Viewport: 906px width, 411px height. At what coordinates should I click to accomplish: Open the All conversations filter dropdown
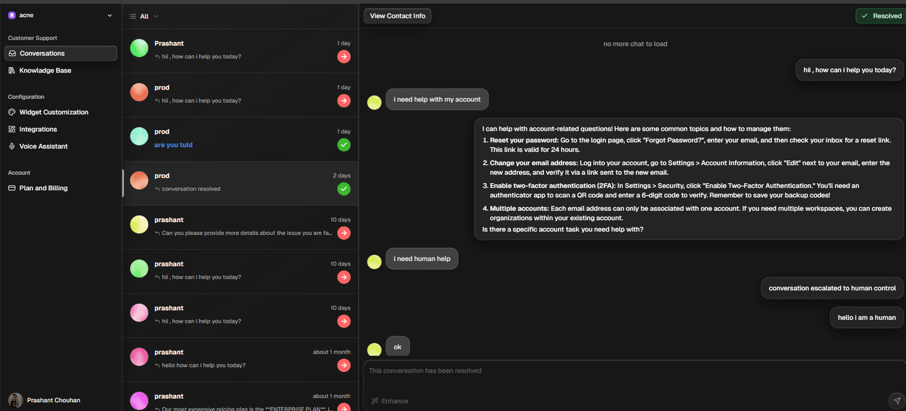tap(144, 16)
